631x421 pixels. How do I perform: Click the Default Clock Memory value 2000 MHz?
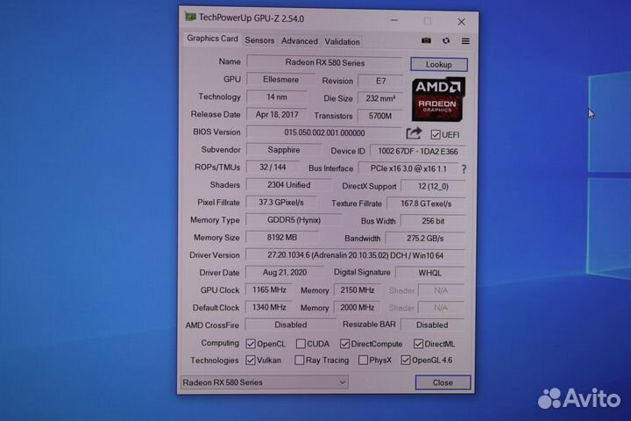(357, 308)
